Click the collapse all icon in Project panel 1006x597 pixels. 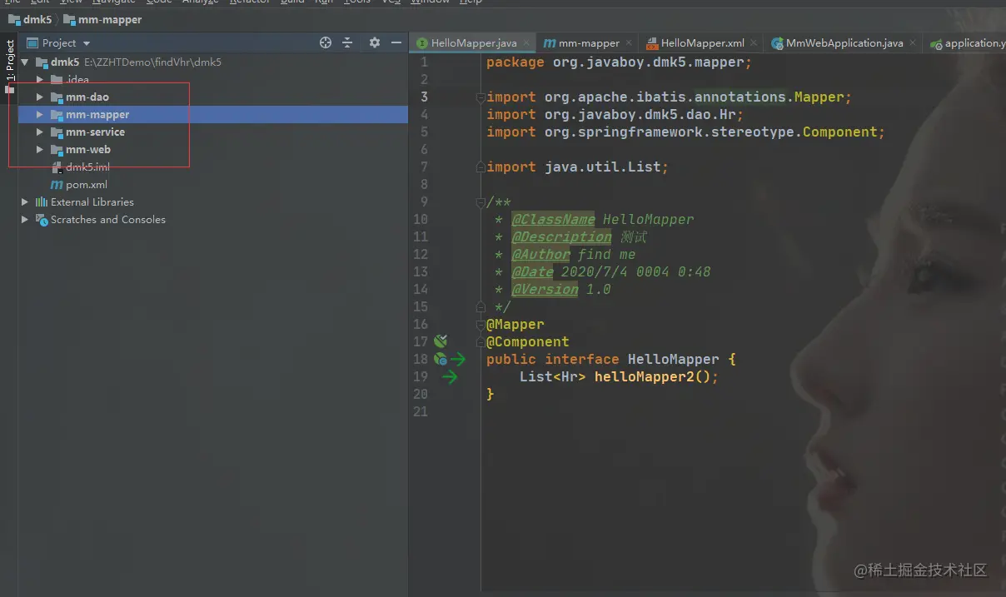(347, 42)
